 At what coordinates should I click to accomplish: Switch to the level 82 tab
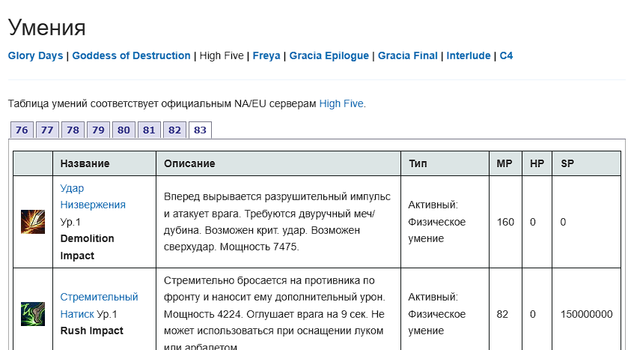[174, 130]
